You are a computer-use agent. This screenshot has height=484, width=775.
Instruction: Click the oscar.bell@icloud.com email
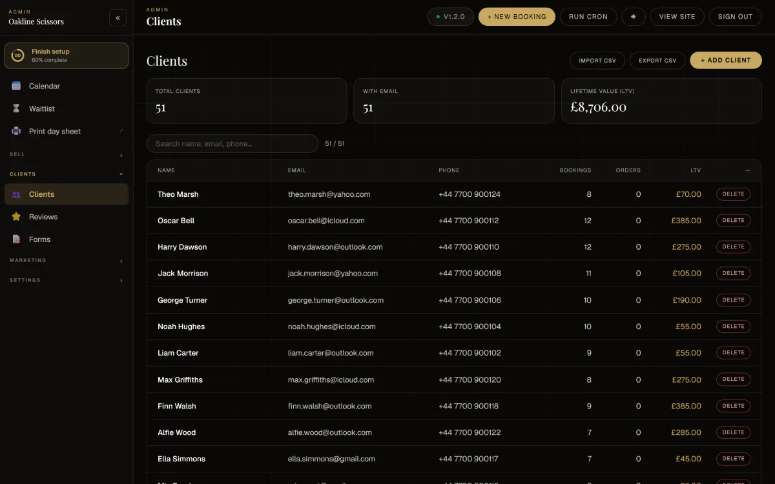point(326,221)
